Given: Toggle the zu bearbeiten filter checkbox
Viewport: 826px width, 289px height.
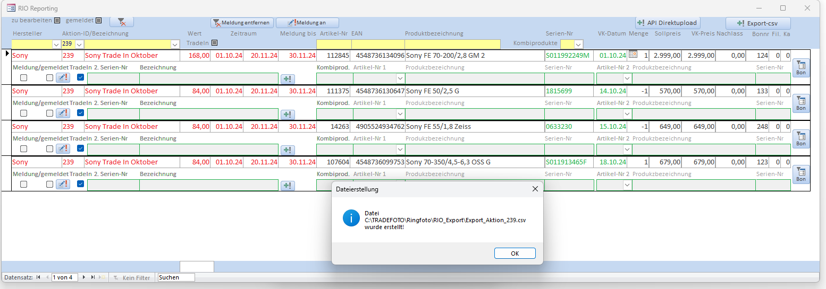Looking at the screenshot, I should (x=57, y=21).
